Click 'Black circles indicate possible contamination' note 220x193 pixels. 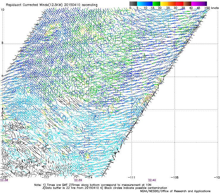(136, 188)
